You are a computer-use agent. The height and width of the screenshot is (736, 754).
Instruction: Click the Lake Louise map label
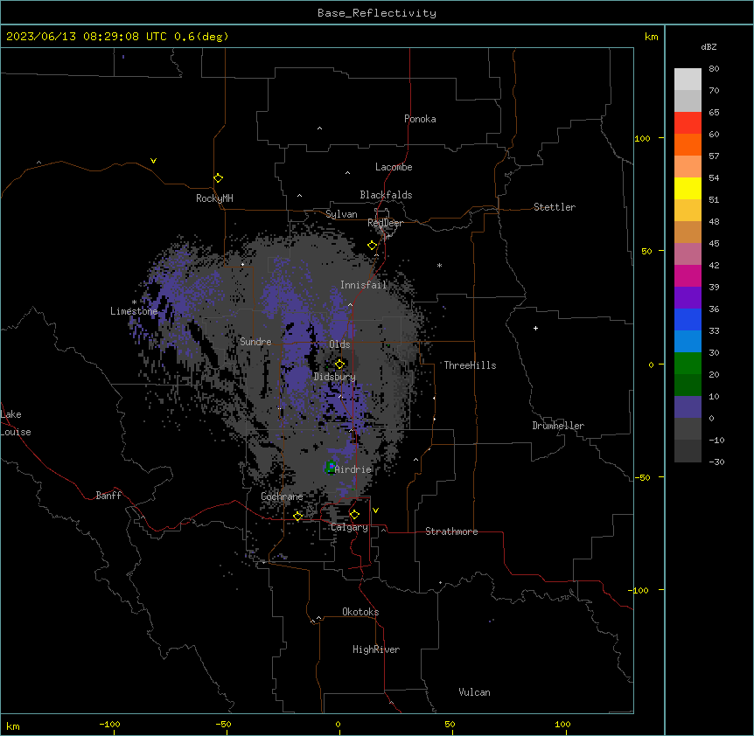click(16, 423)
